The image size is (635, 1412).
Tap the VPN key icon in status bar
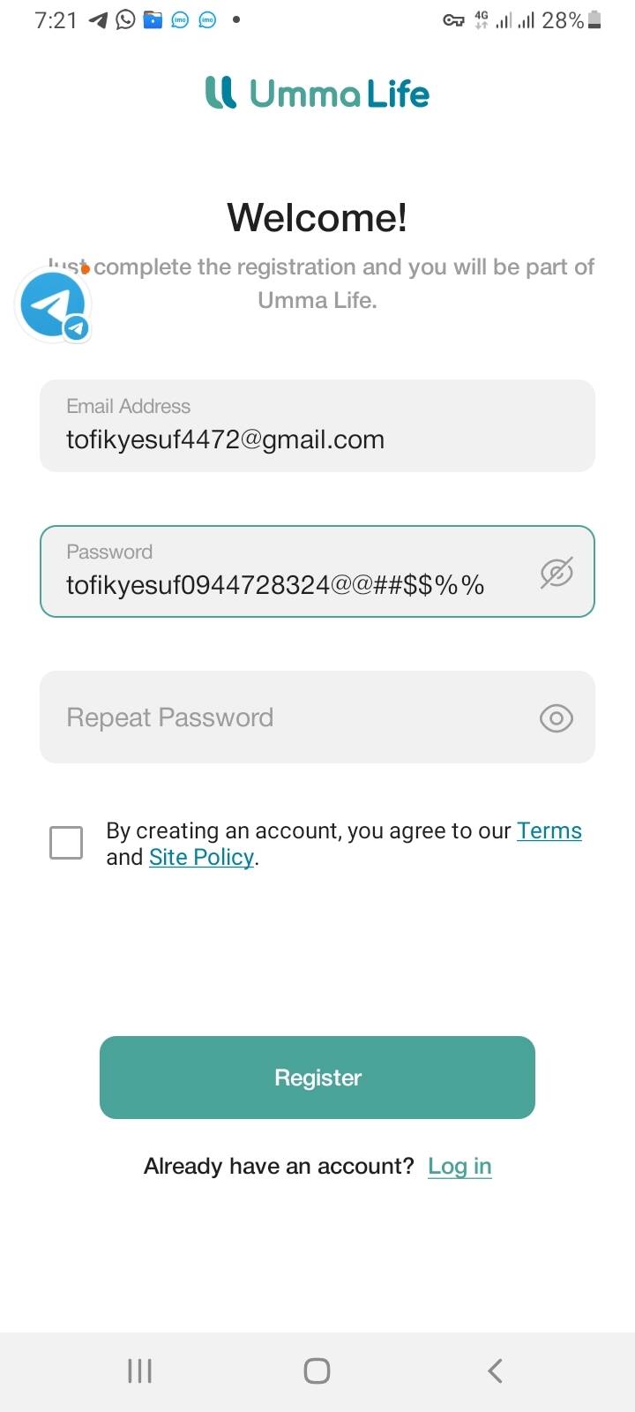click(x=453, y=20)
